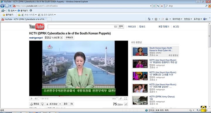Refresh the page with the refresh icon
This screenshot has width=211, height=113.
point(158,6)
